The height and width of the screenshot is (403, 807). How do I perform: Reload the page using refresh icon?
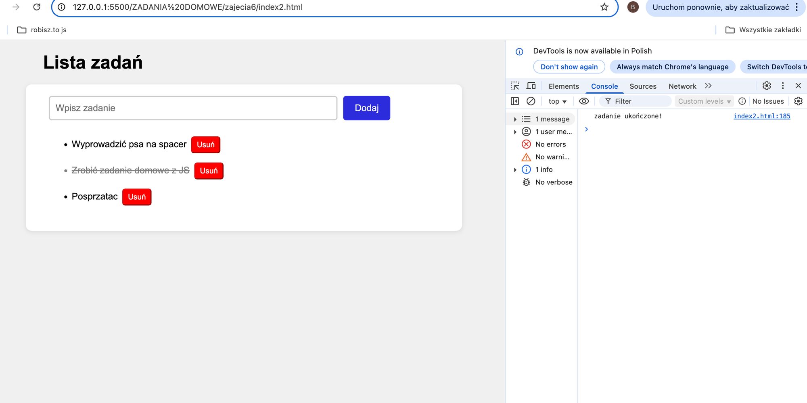[x=37, y=7]
